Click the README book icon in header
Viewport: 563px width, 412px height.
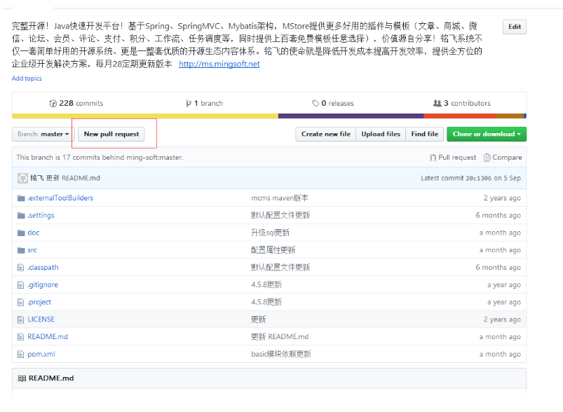coord(22,378)
